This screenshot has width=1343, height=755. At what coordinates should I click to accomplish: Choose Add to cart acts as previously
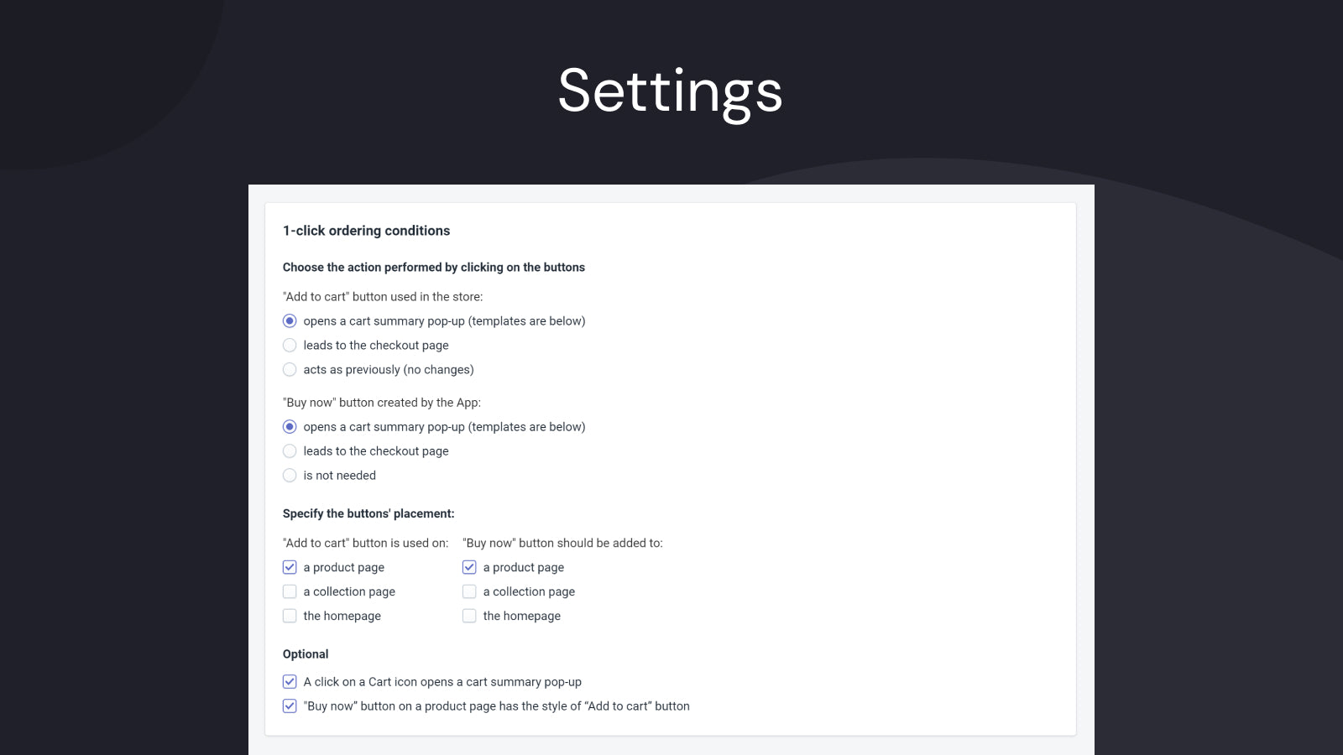pyautogui.click(x=290, y=369)
